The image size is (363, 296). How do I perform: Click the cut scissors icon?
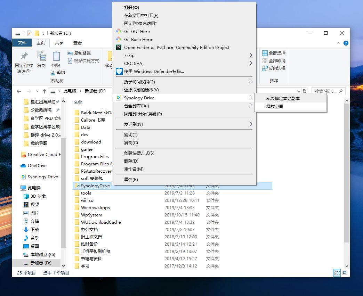click(53, 73)
